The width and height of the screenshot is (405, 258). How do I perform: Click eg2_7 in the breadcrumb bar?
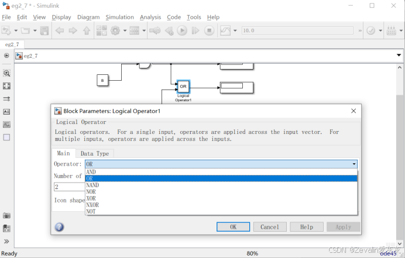tap(30, 56)
